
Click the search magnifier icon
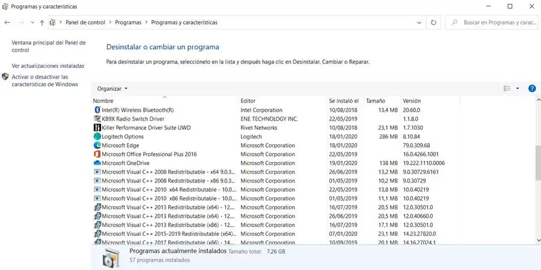tap(455, 22)
